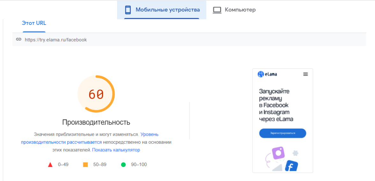Image resolution: width=375 pixels, height=181 pixels.
Task: Click the laptop computer icon
Action: pyautogui.click(x=217, y=10)
